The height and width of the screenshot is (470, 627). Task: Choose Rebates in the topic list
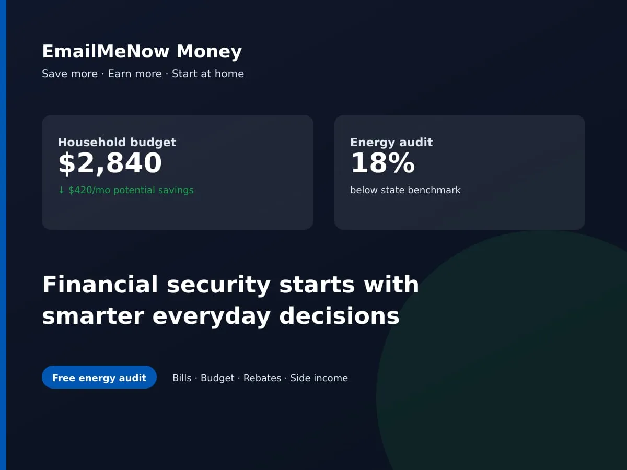262,378
